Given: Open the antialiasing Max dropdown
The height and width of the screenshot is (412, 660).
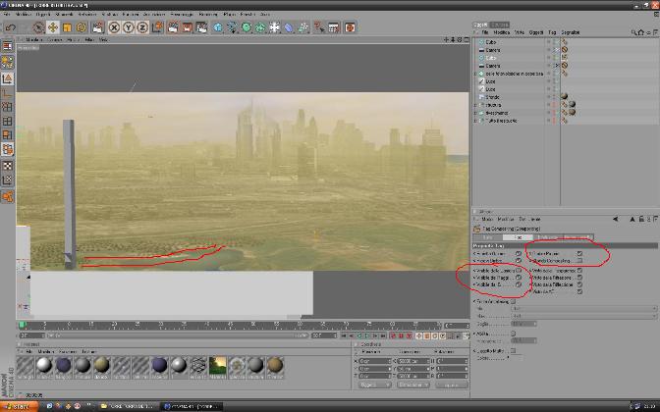Looking at the screenshot, I should click(583, 316).
